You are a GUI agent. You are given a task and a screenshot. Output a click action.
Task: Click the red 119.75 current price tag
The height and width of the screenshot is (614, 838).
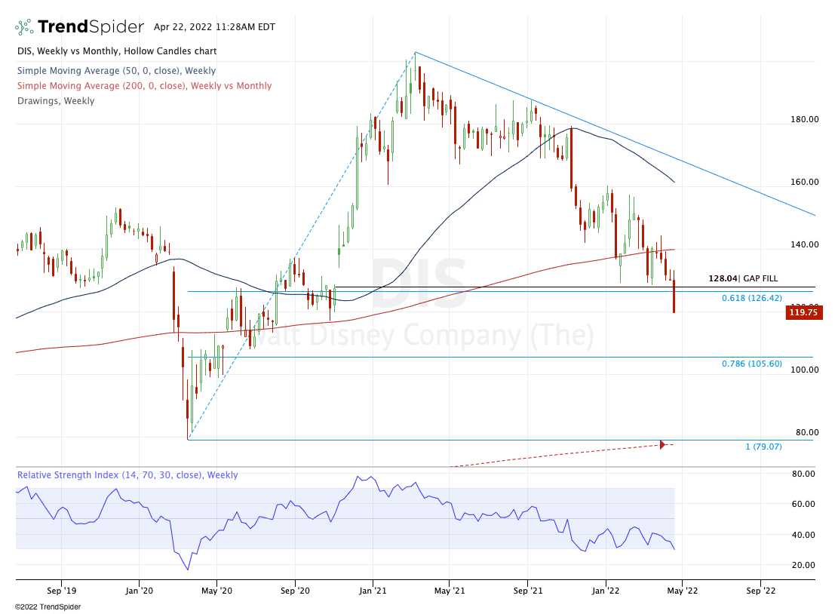[x=804, y=312]
